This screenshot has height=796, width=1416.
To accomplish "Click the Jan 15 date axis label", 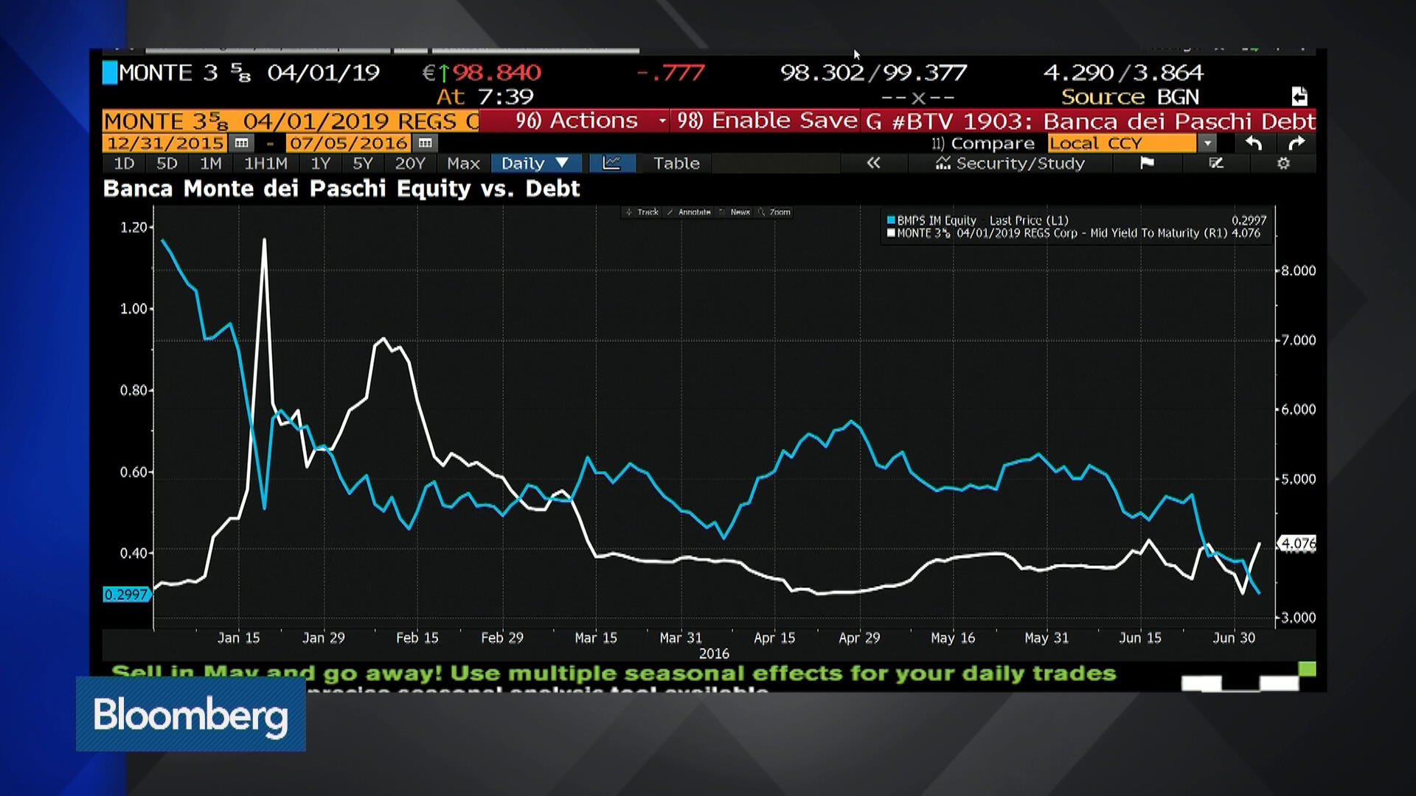I will pyautogui.click(x=238, y=638).
